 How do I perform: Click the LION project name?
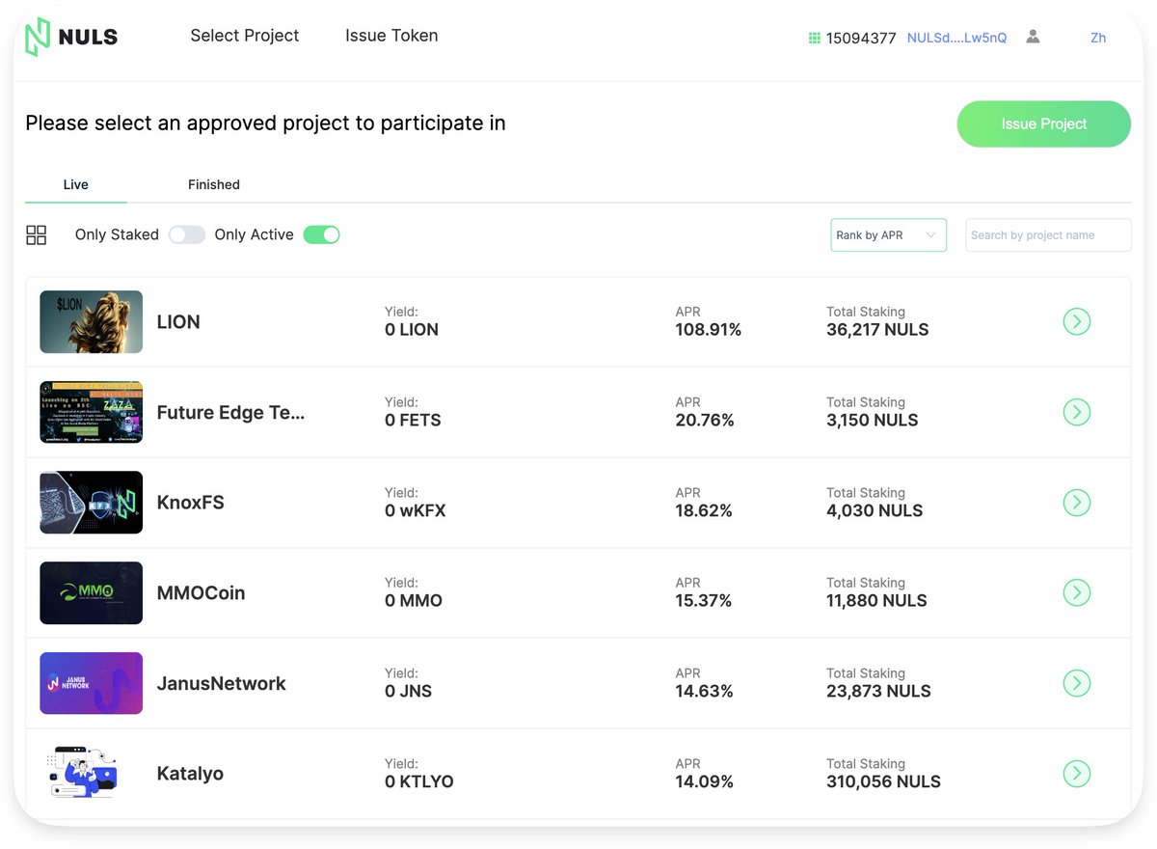[x=178, y=322]
